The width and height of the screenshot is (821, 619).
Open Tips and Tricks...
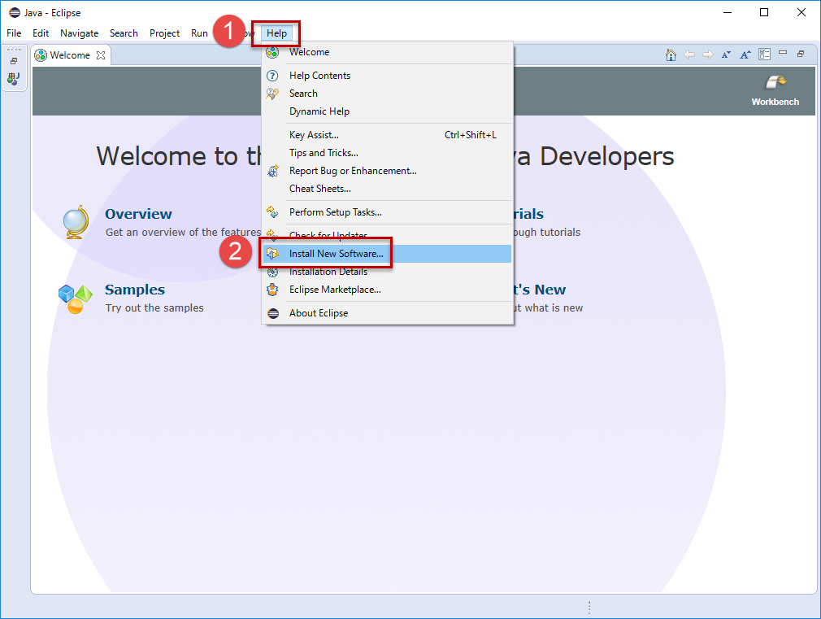coord(388,153)
